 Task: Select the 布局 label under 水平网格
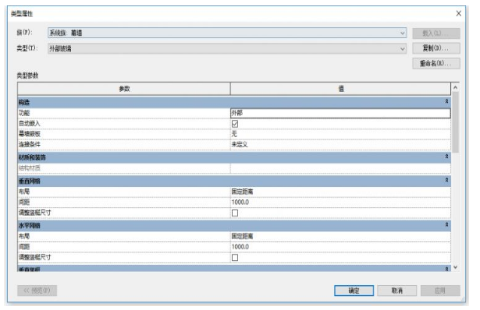click(x=24, y=236)
